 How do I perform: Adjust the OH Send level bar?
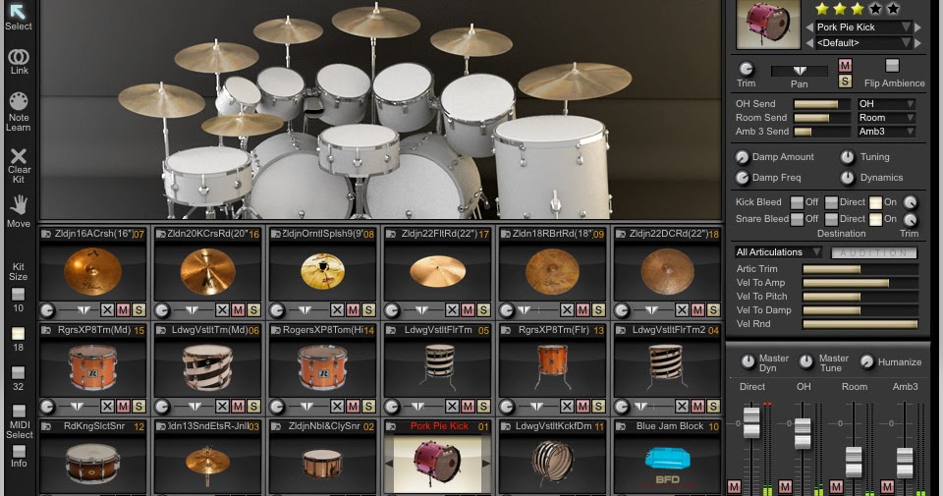click(821, 104)
